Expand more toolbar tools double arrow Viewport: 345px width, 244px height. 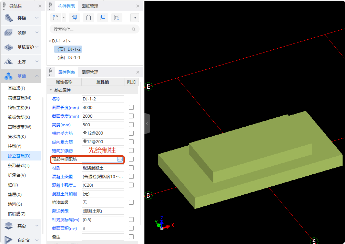click(x=135, y=18)
